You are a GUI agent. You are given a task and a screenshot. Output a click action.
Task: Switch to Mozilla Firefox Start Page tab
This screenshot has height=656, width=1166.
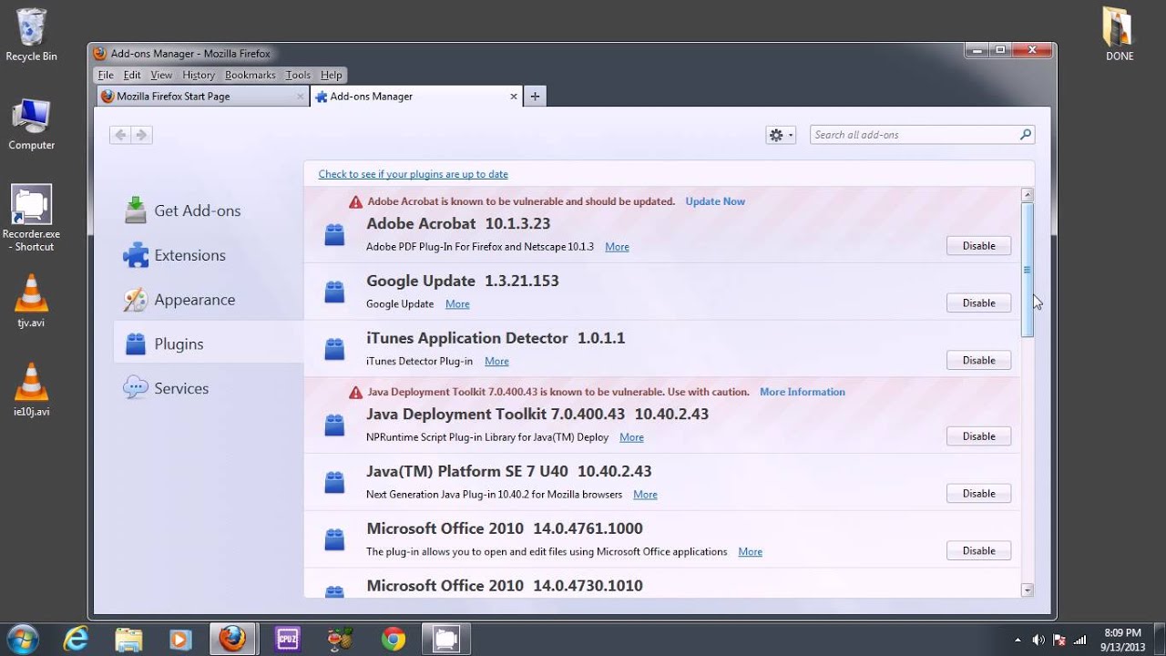click(202, 96)
